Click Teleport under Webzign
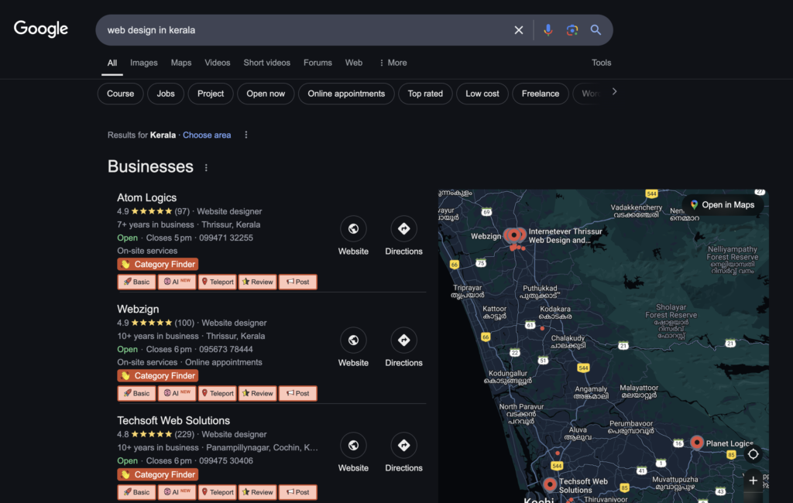The image size is (793, 503). [218, 393]
